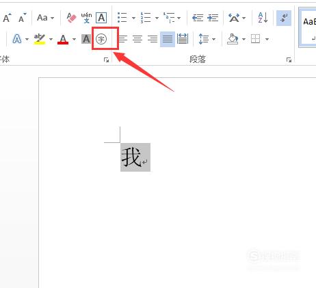Viewport: 316px width, 288px height.
Task: Open the Phonetic Guide wén icon
Action: (86, 18)
